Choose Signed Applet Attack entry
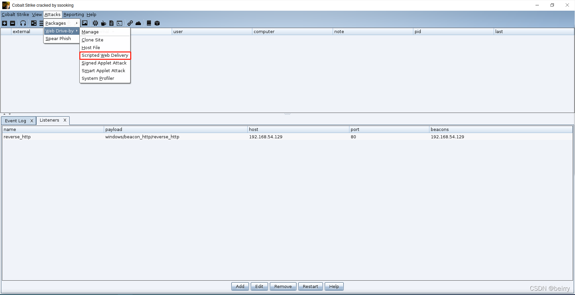The image size is (575, 295). [105, 63]
